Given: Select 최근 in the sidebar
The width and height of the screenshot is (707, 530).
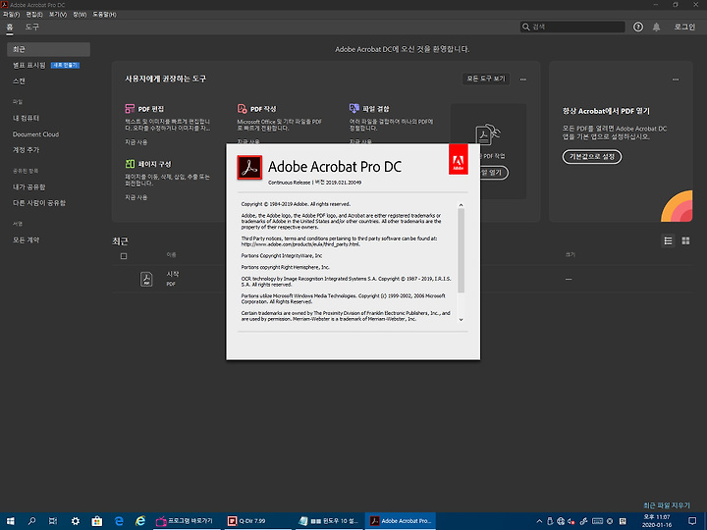Looking at the screenshot, I should pyautogui.click(x=48, y=49).
